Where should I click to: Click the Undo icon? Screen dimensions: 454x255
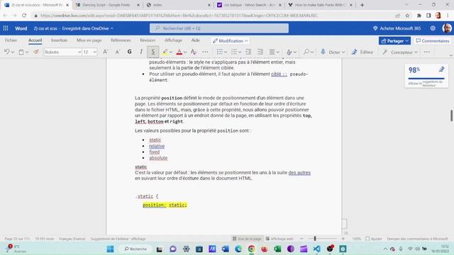[x=6, y=52]
